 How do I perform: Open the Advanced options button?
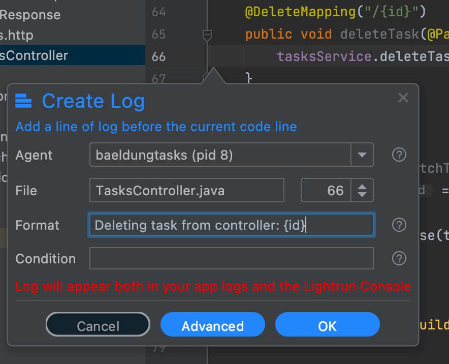coord(213,326)
